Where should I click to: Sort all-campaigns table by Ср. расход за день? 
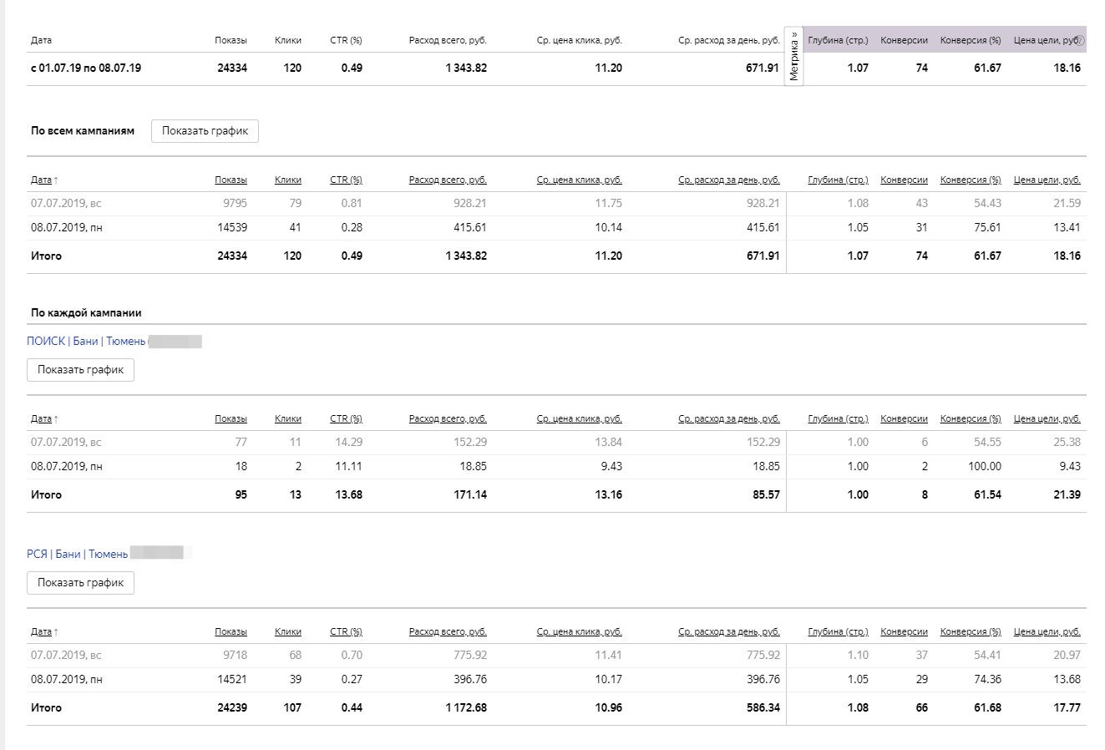tap(728, 180)
